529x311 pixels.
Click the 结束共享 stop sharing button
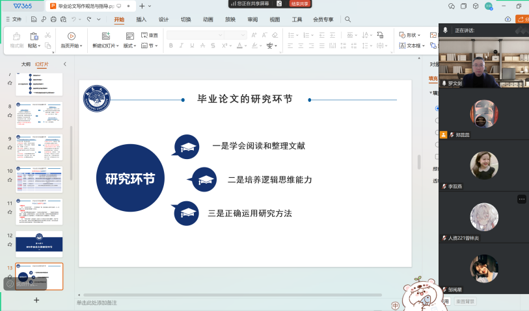click(x=299, y=4)
